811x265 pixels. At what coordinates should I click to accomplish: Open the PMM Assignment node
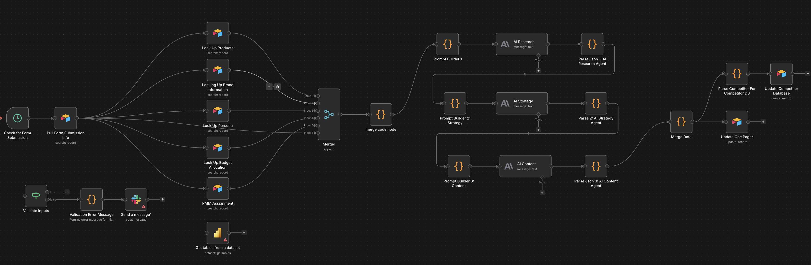[218, 189]
